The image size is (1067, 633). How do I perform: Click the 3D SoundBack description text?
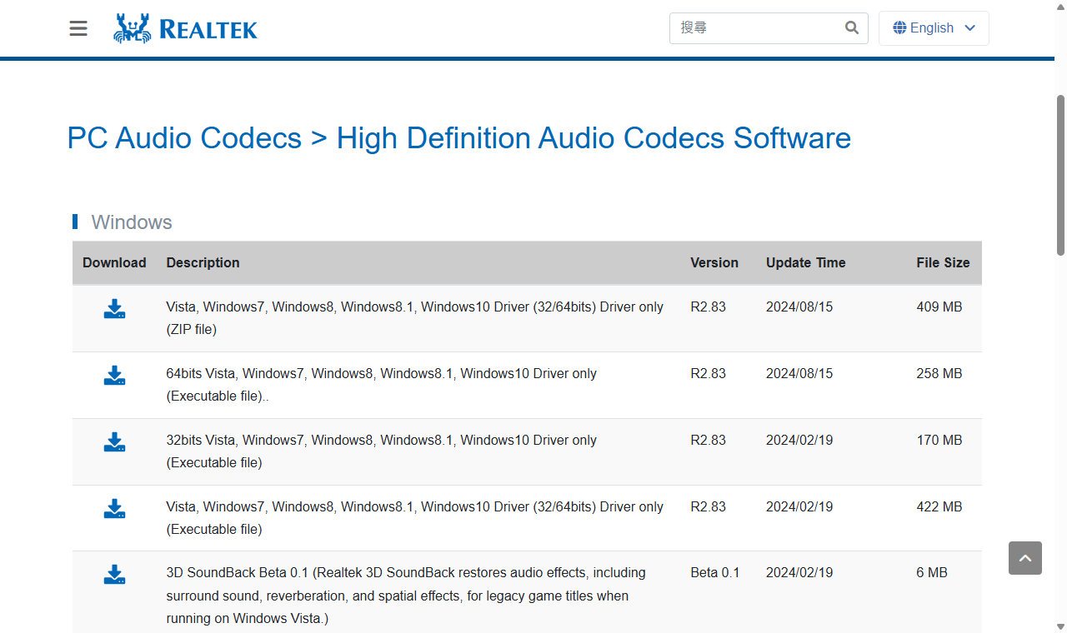click(x=406, y=596)
